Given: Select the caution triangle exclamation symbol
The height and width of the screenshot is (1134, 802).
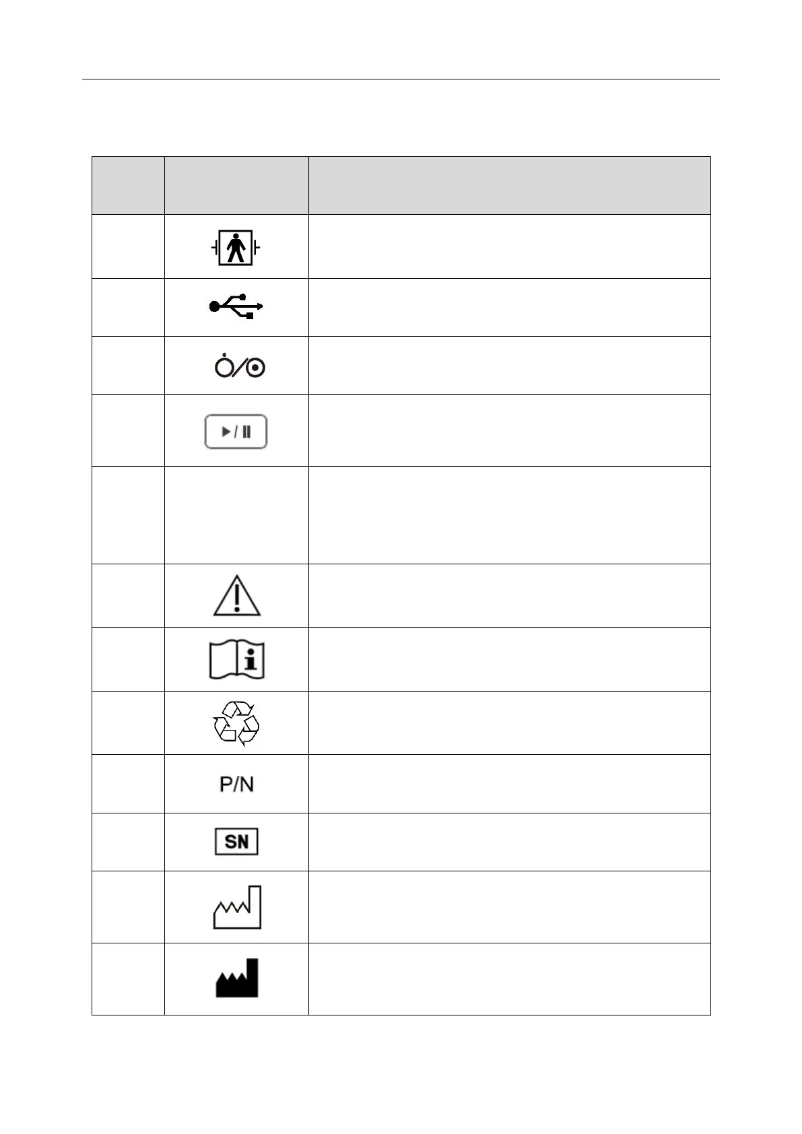Looking at the screenshot, I should coord(237,595).
